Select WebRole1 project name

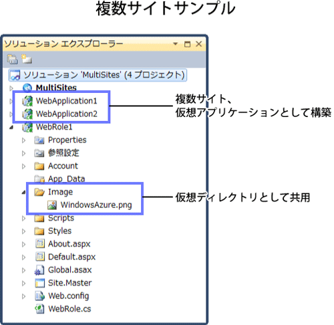pos(54,127)
